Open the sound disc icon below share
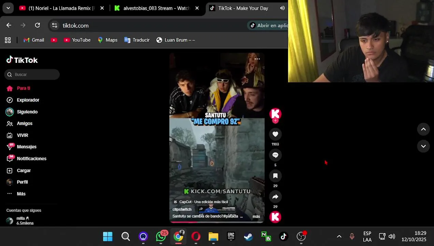This screenshot has width=434, height=246. tap(275, 217)
